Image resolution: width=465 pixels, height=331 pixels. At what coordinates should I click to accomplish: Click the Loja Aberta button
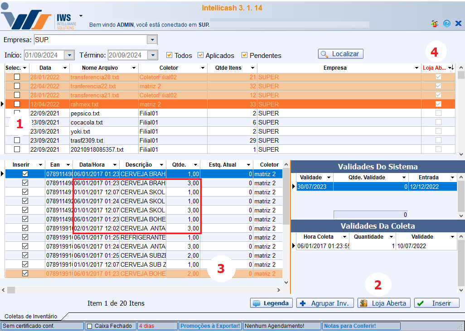pyautogui.click(x=384, y=303)
